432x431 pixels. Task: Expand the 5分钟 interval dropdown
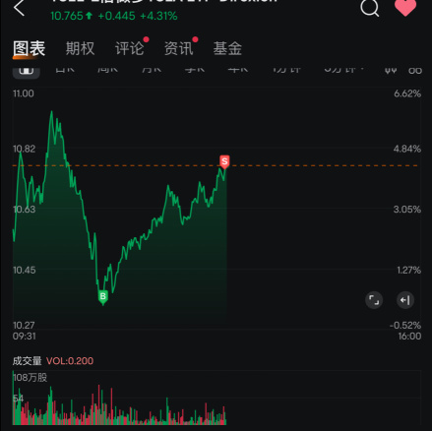[x=343, y=70]
